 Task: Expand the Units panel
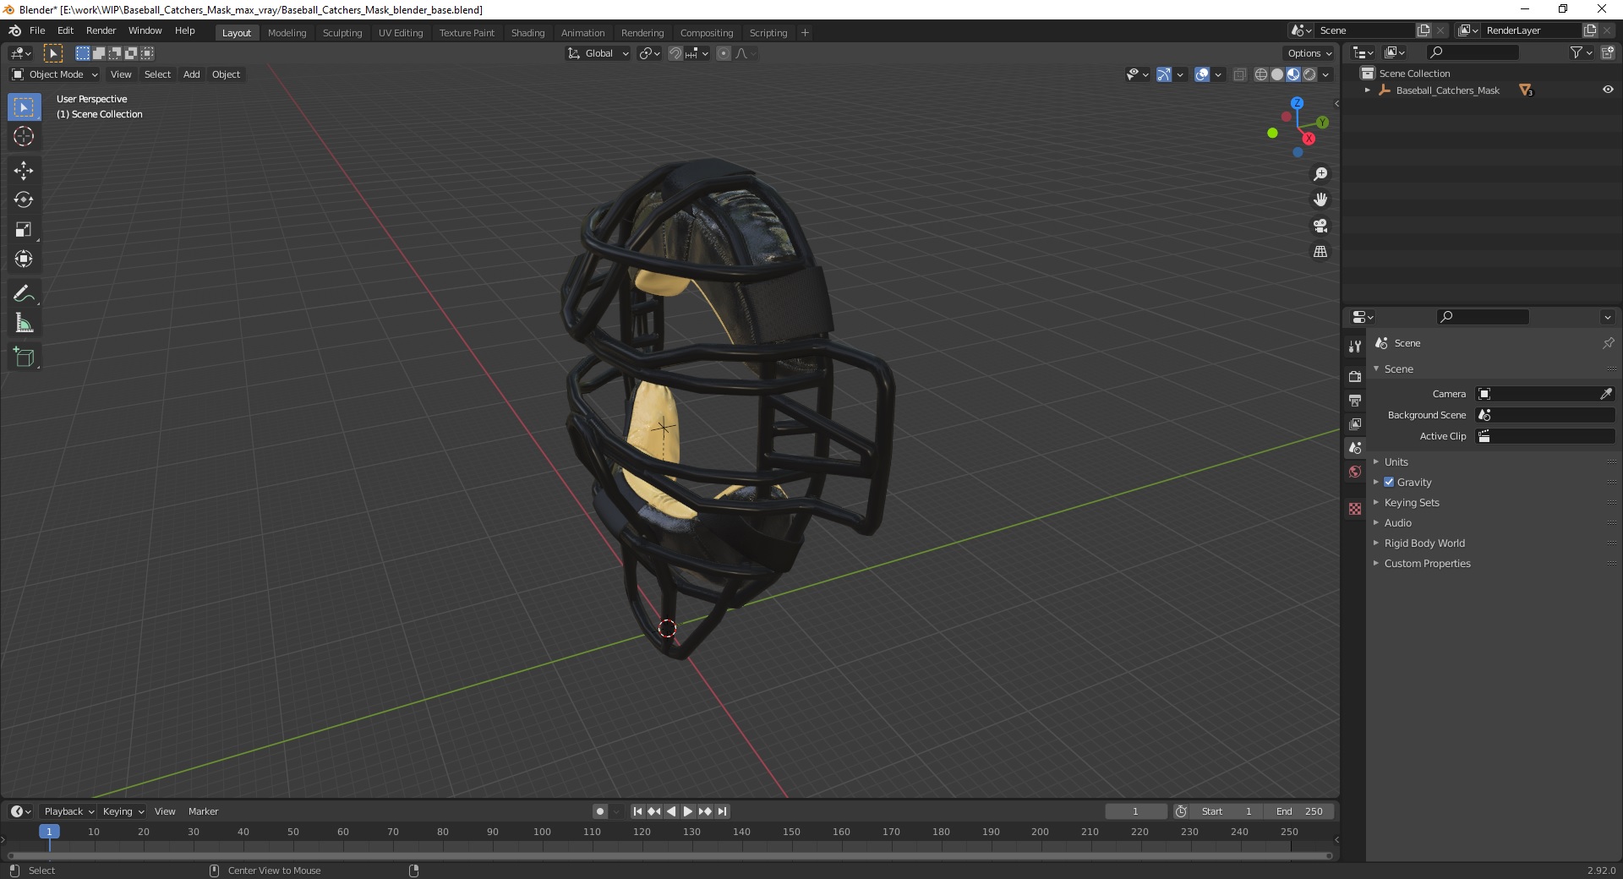1396,461
